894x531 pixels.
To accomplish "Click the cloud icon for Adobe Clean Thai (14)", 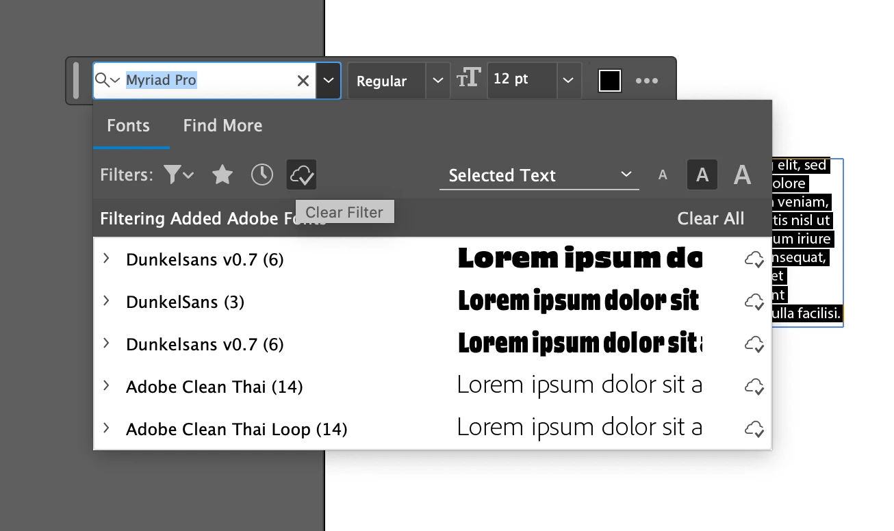I will 754,387.
